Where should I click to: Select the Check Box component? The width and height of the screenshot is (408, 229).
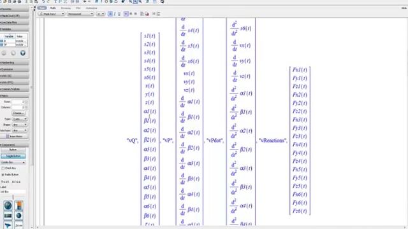(x=9, y=168)
